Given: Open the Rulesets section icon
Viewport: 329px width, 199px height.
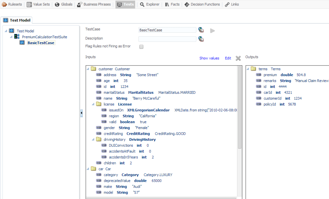Looking at the screenshot, I should click(4, 4).
